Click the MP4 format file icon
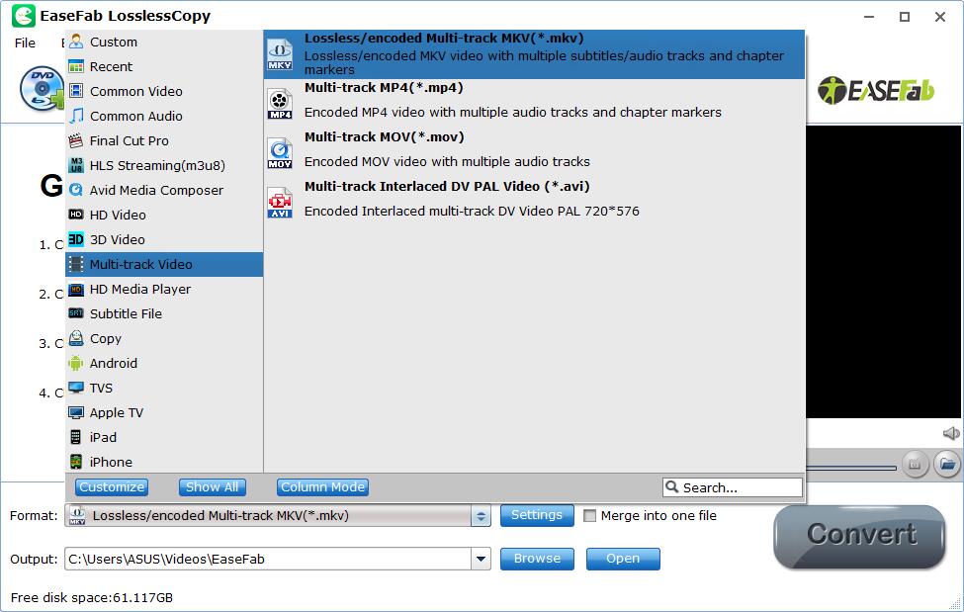The width and height of the screenshot is (964, 612). 280,104
